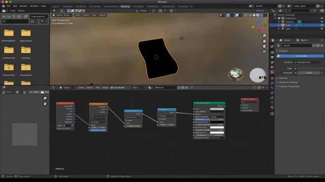This screenshot has width=325, height=182.
Task: Hide Cube with its eye icon
Action: (x=322, y=25)
